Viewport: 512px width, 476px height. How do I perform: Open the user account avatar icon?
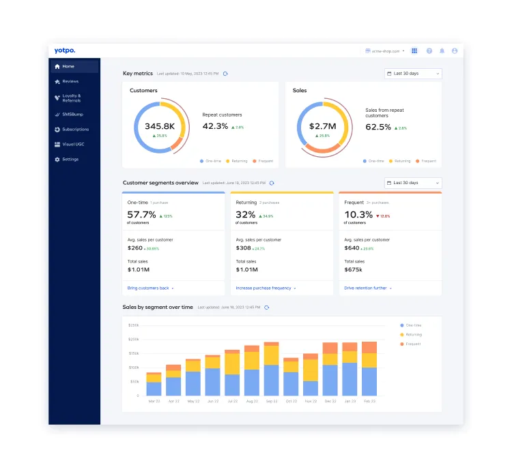point(455,51)
